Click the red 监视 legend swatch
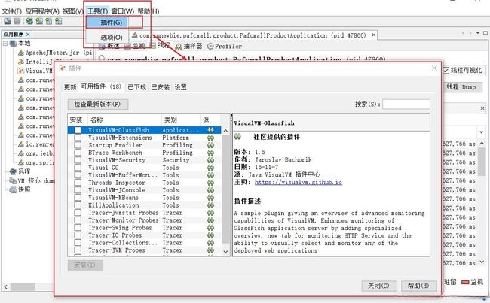Viewport: 490px width, 303px height. (465, 283)
